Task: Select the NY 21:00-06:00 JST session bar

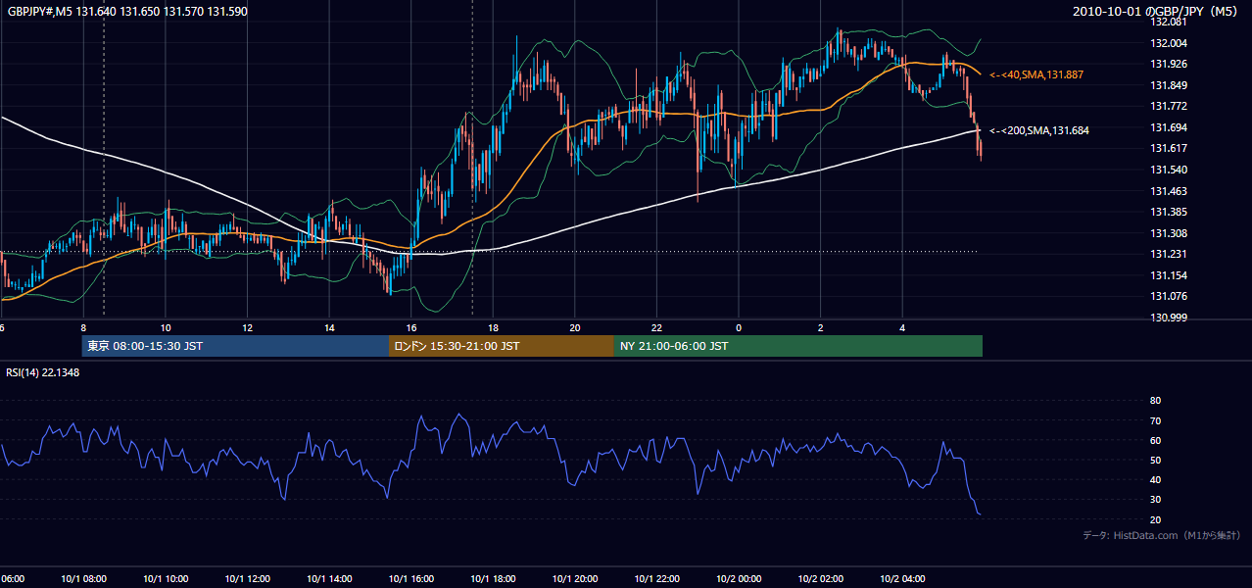Action: (798, 346)
